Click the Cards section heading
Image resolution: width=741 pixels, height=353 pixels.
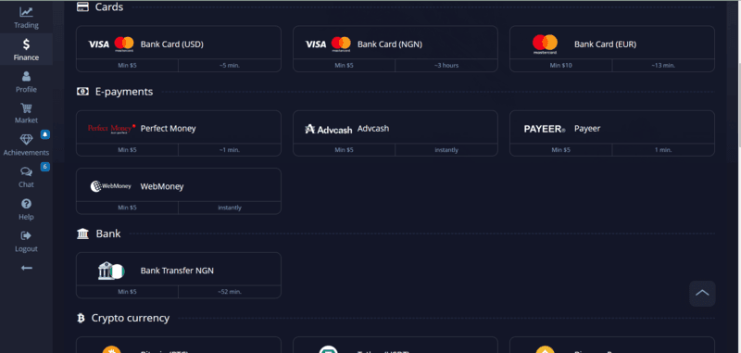click(109, 7)
